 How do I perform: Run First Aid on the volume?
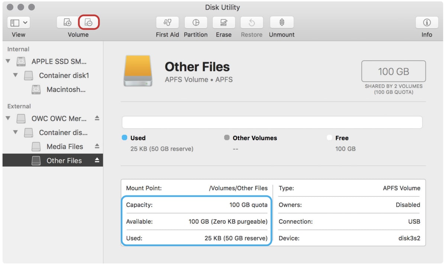click(167, 23)
